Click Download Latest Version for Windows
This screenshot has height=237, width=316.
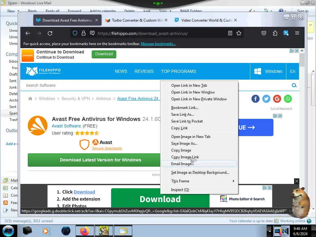pyautogui.click(x=94, y=160)
